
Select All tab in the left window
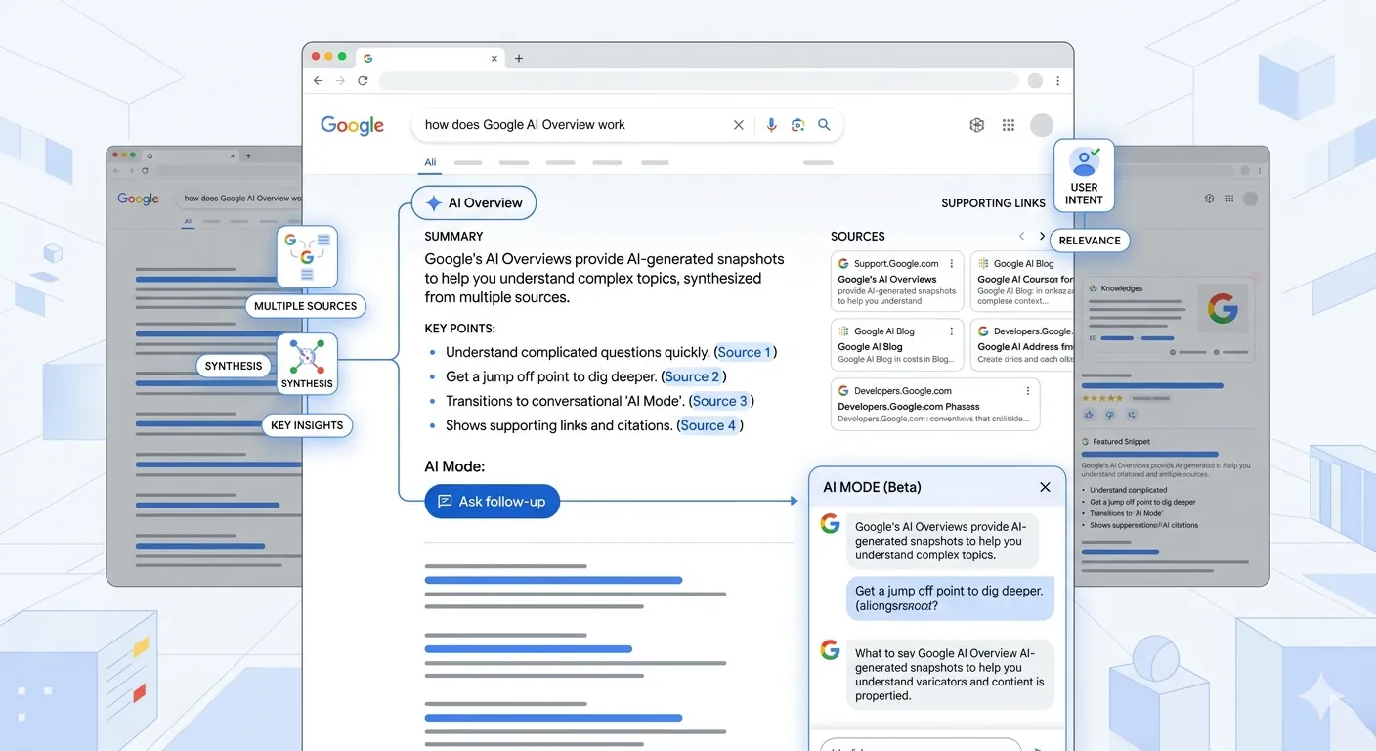click(188, 222)
